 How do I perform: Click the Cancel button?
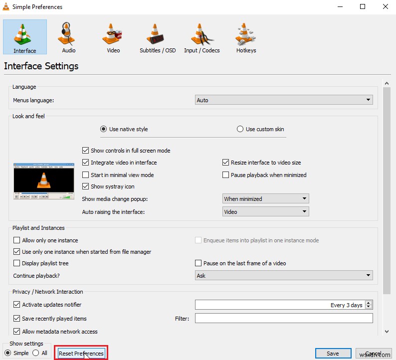point(373,354)
